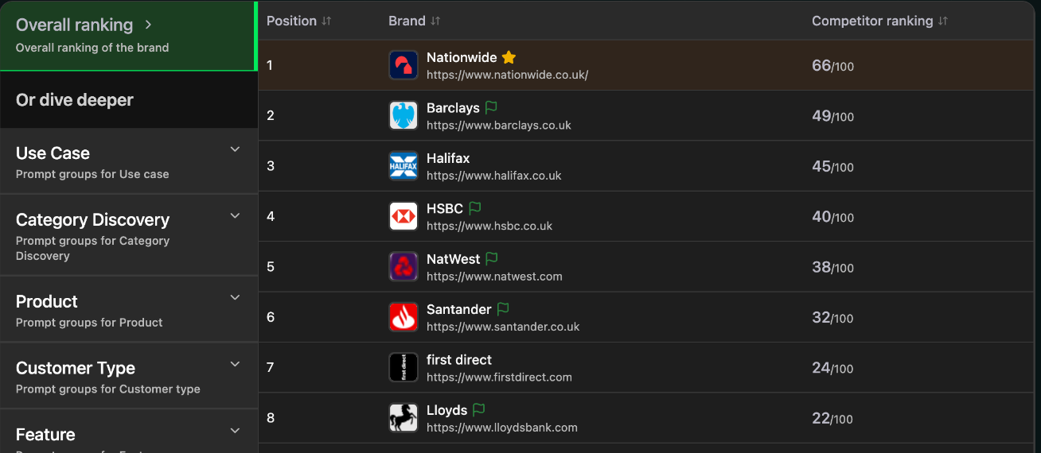Click the Position column header
Image resolution: width=1041 pixels, height=453 pixels.
299,21
